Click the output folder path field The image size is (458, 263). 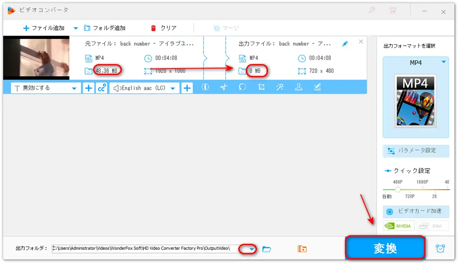[145, 248]
